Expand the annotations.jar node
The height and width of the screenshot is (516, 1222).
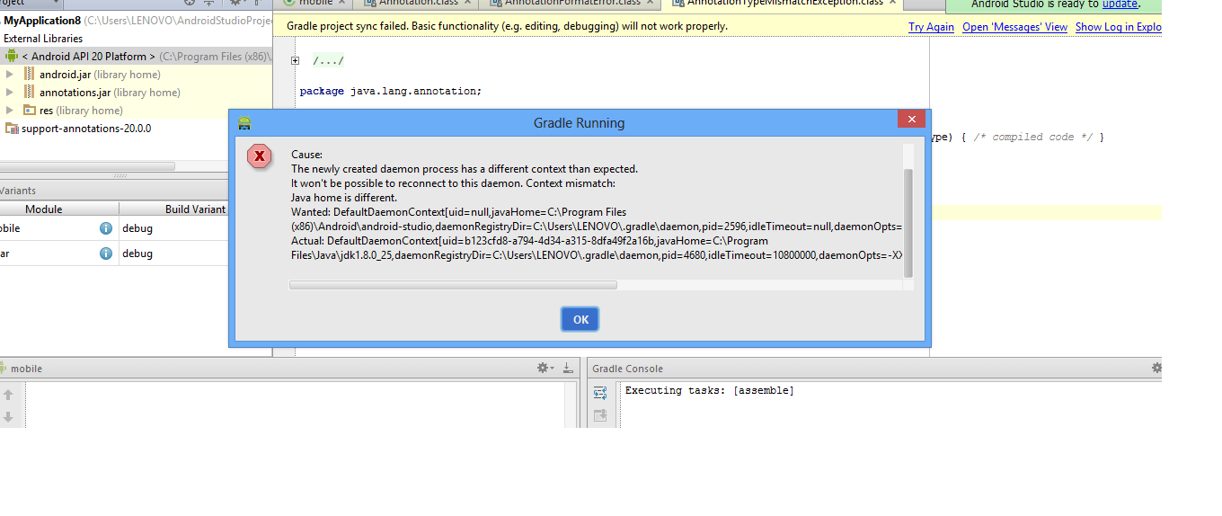(9, 93)
